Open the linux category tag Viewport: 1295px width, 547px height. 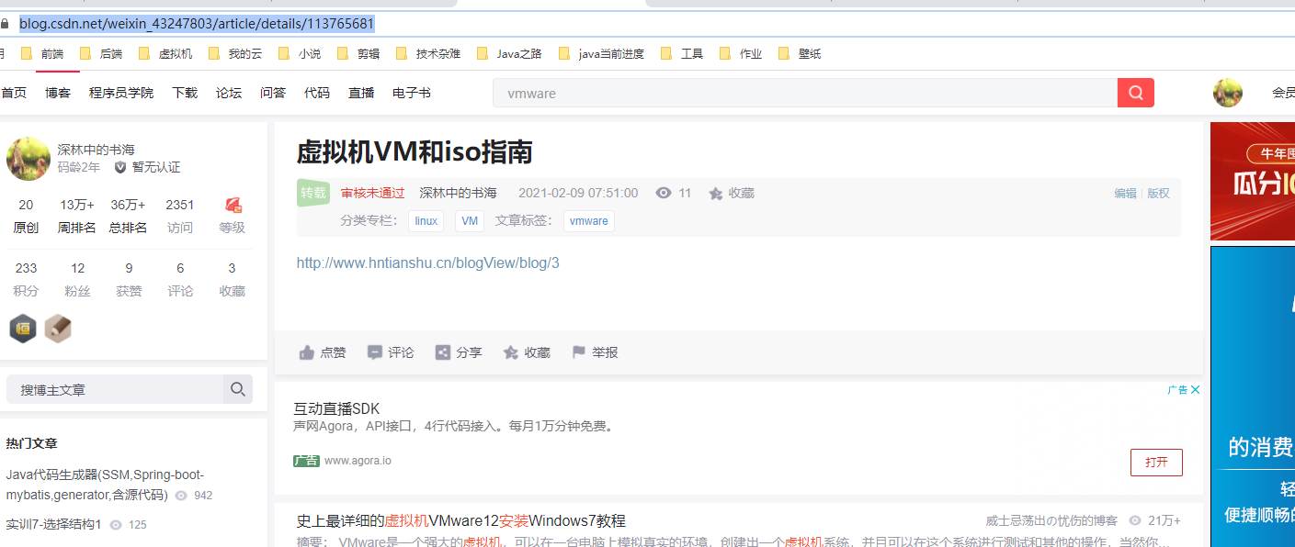point(426,220)
